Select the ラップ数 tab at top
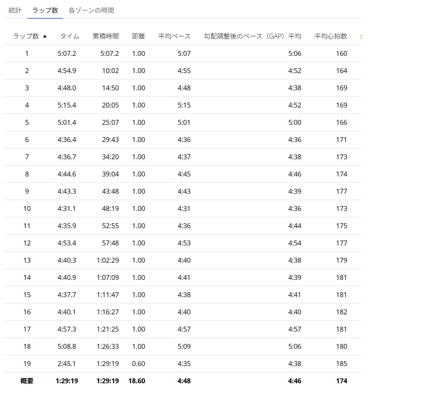Image resolution: width=432 pixels, height=393 pixels. pyautogui.click(x=45, y=10)
